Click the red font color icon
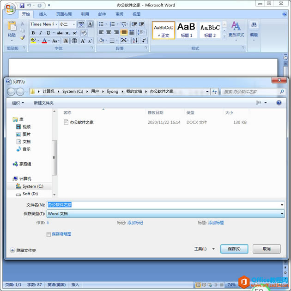Viewport: 291px width, 291px height. (44, 41)
